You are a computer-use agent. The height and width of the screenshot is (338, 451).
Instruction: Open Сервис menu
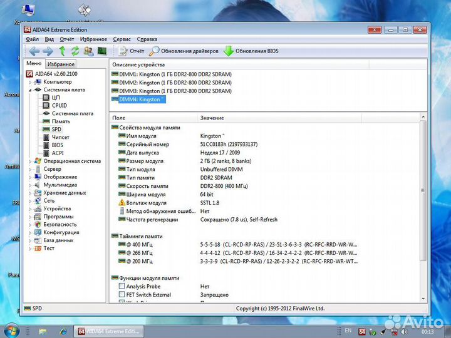(x=122, y=39)
